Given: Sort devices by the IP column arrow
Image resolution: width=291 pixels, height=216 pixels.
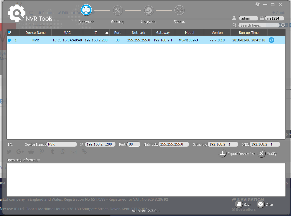Looking at the screenshot, I should 107,32.
